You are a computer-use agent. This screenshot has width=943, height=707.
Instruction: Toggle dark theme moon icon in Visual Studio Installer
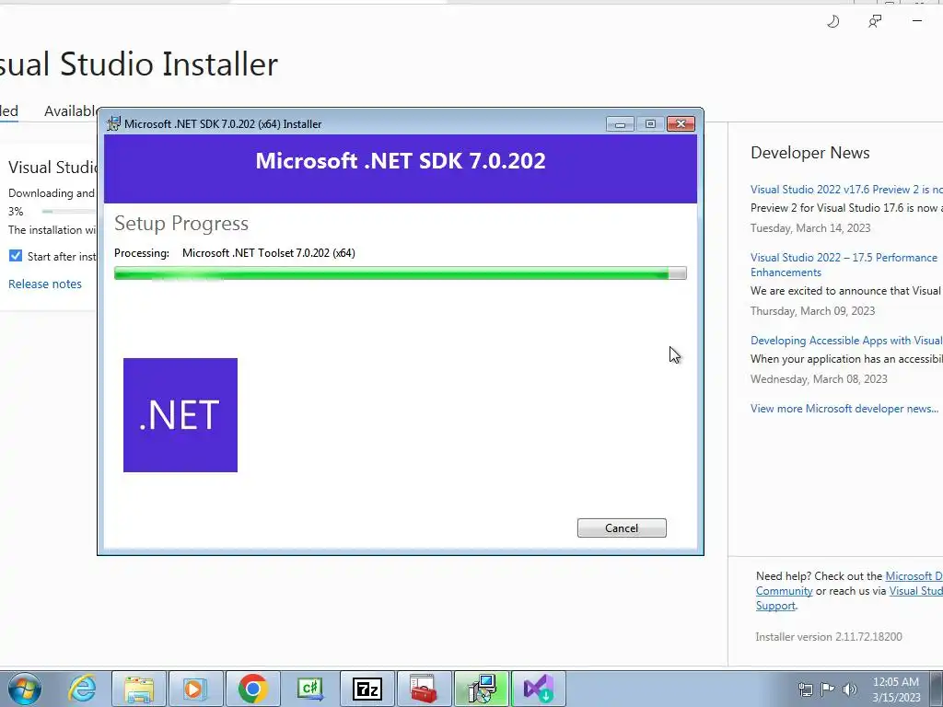pos(832,22)
